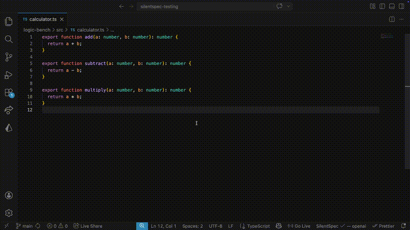This screenshot has width=410, height=230.
Task: Open problems via errors and warnings count
Action: (x=57, y=226)
